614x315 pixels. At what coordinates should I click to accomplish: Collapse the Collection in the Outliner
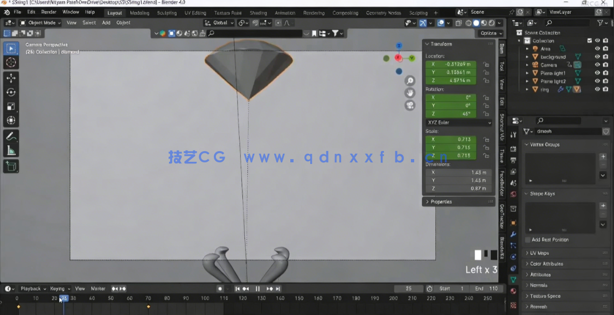pyautogui.click(x=519, y=41)
